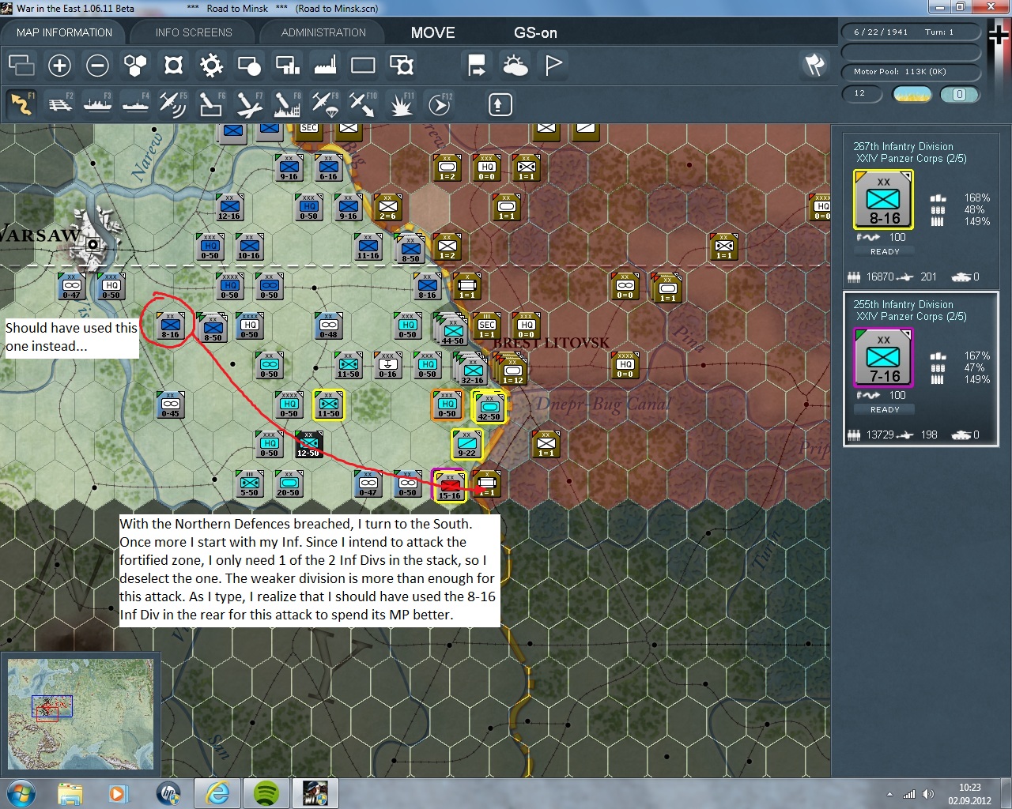This screenshot has width=1012, height=809.
Task: Click the 255th Infantry Division counter
Action: (x=883, y=358)
